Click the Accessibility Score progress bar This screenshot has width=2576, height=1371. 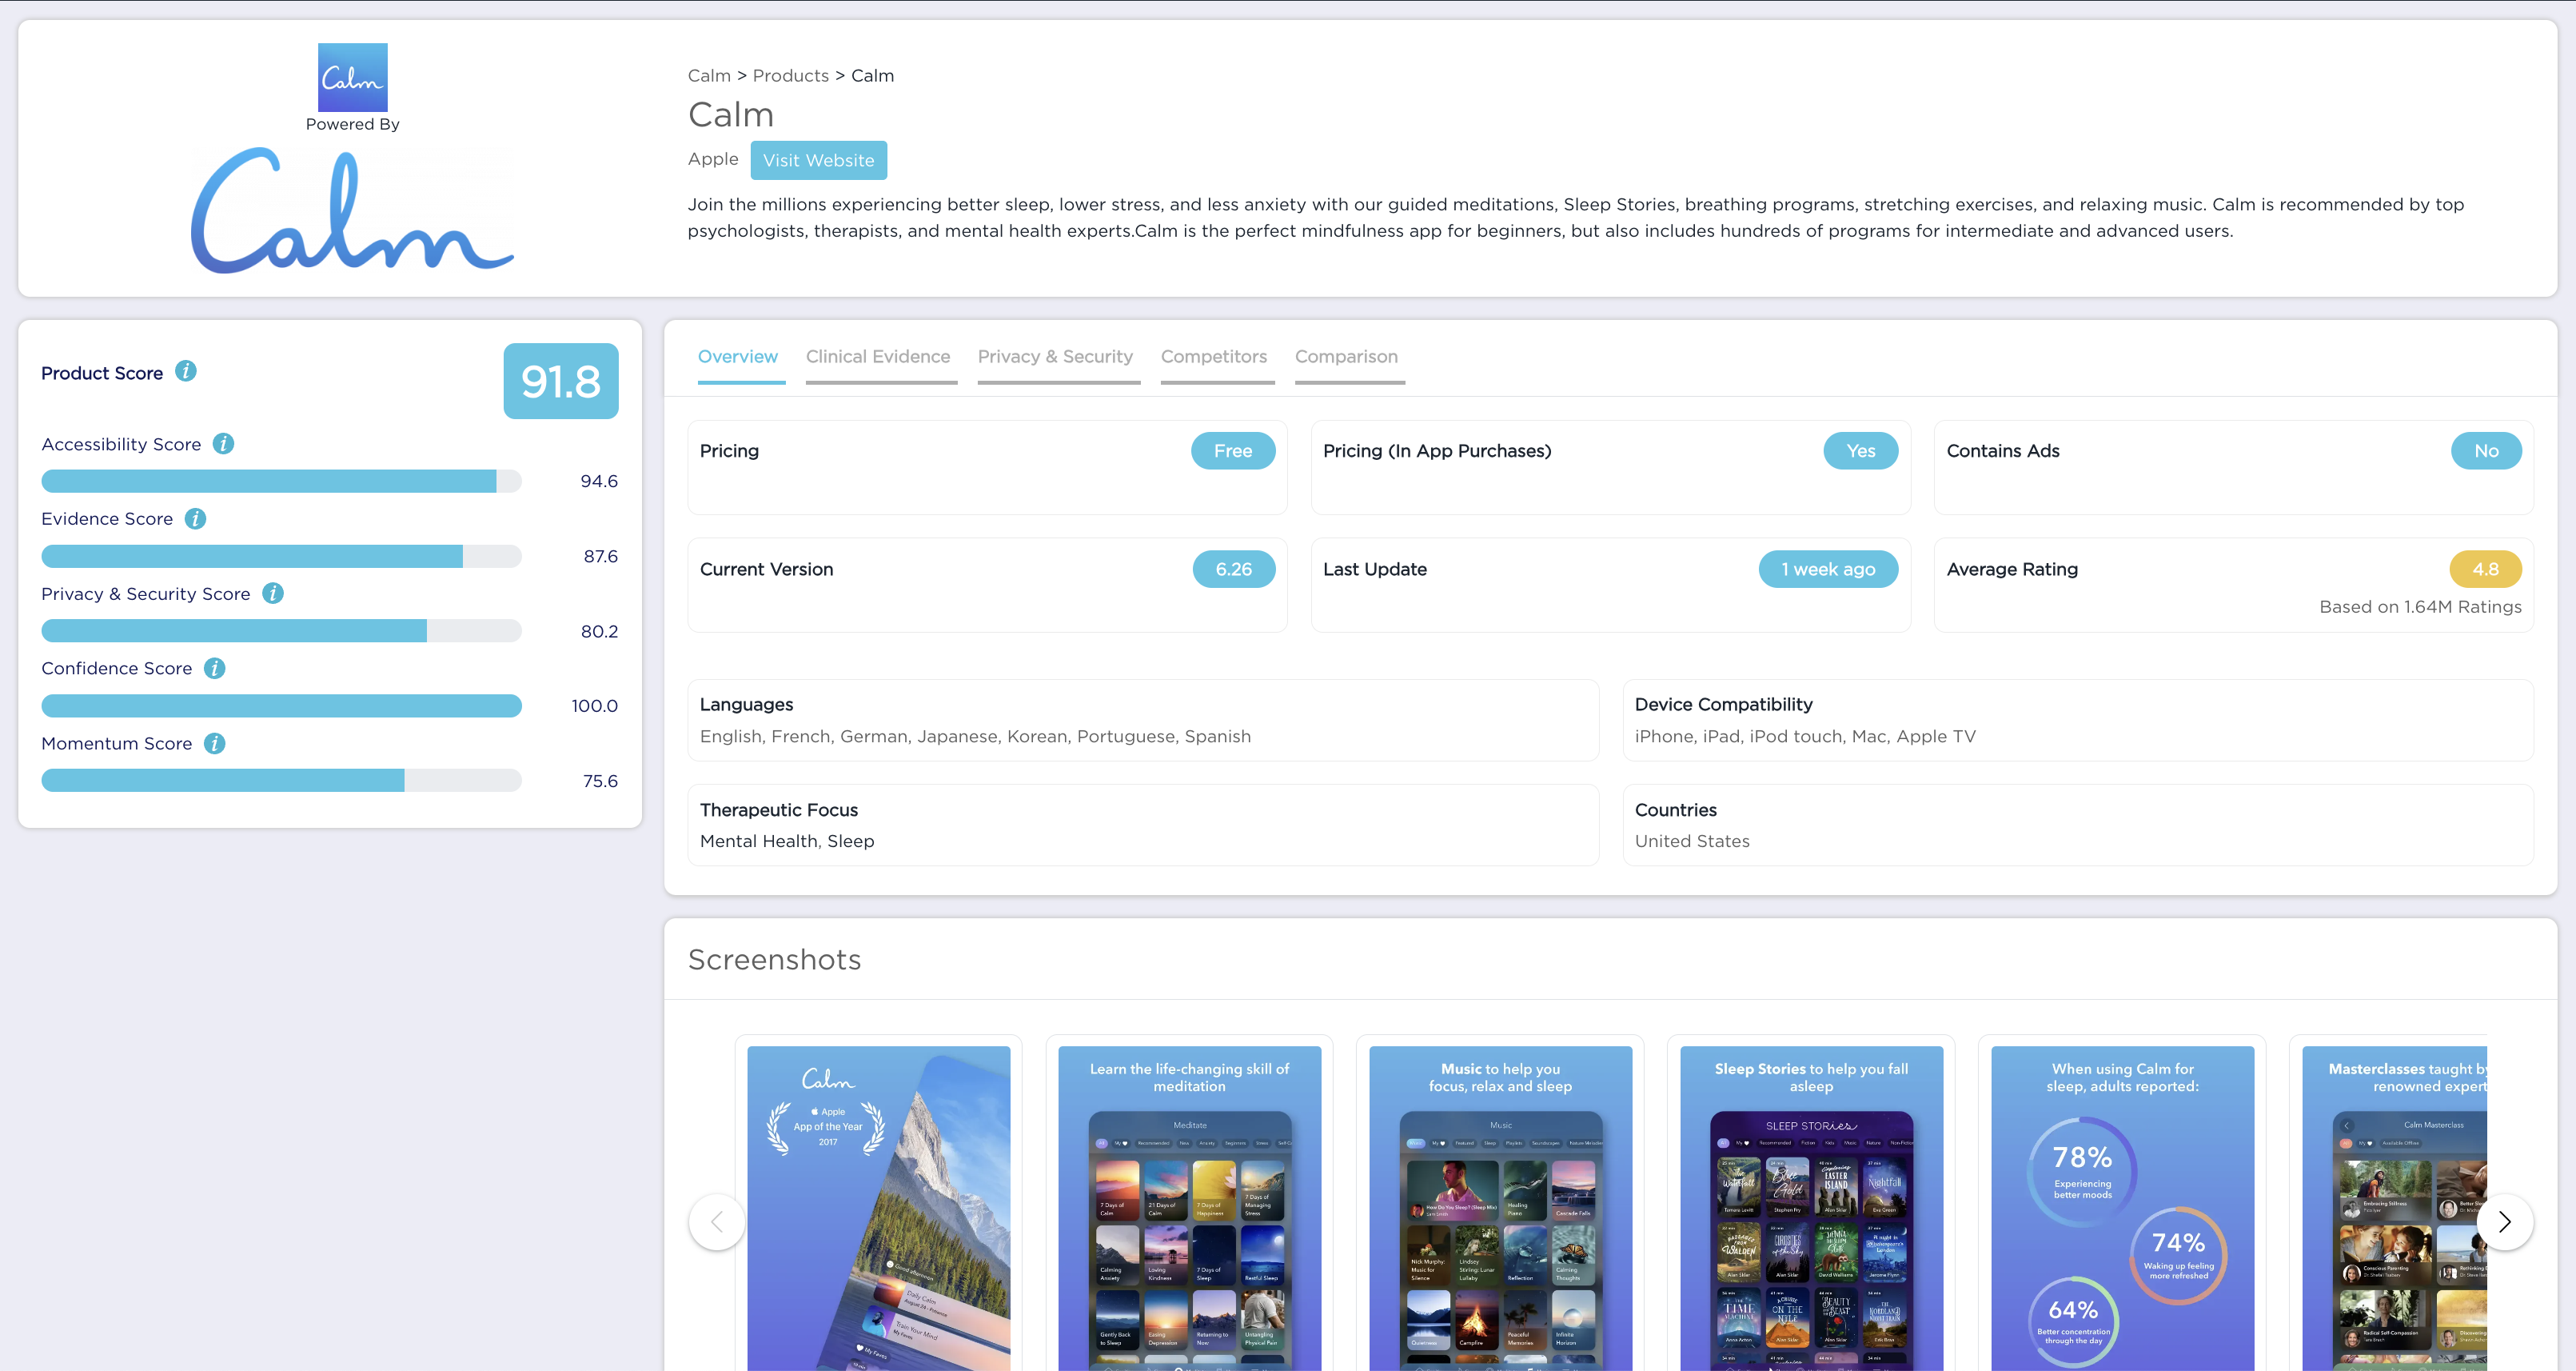tap(281, 482)
